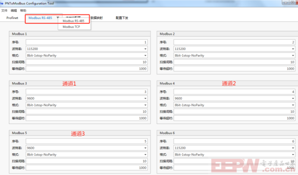
Task: Switch to the Profinet tab
Action: tap(12, 18)
